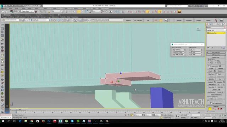Select Edge constraint radio button
This screenshot has width=227, height=127.
(x=216, y=61)
